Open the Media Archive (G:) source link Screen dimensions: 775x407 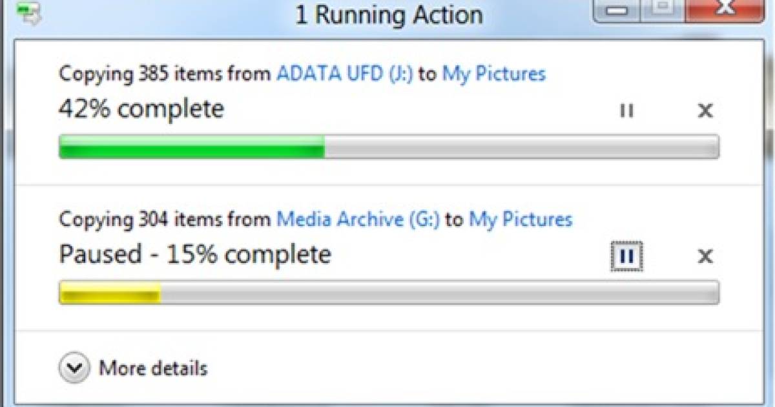[x=358, y=220]
